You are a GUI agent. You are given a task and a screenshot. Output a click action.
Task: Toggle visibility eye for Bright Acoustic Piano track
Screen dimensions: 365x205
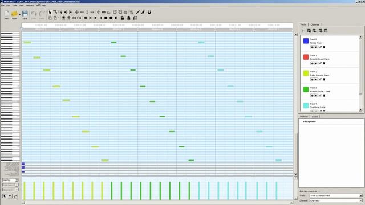pos(312,80)
